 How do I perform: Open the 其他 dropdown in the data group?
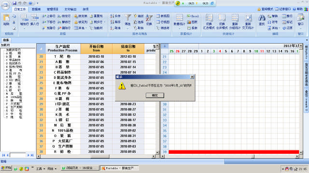(x=86, y=28)
